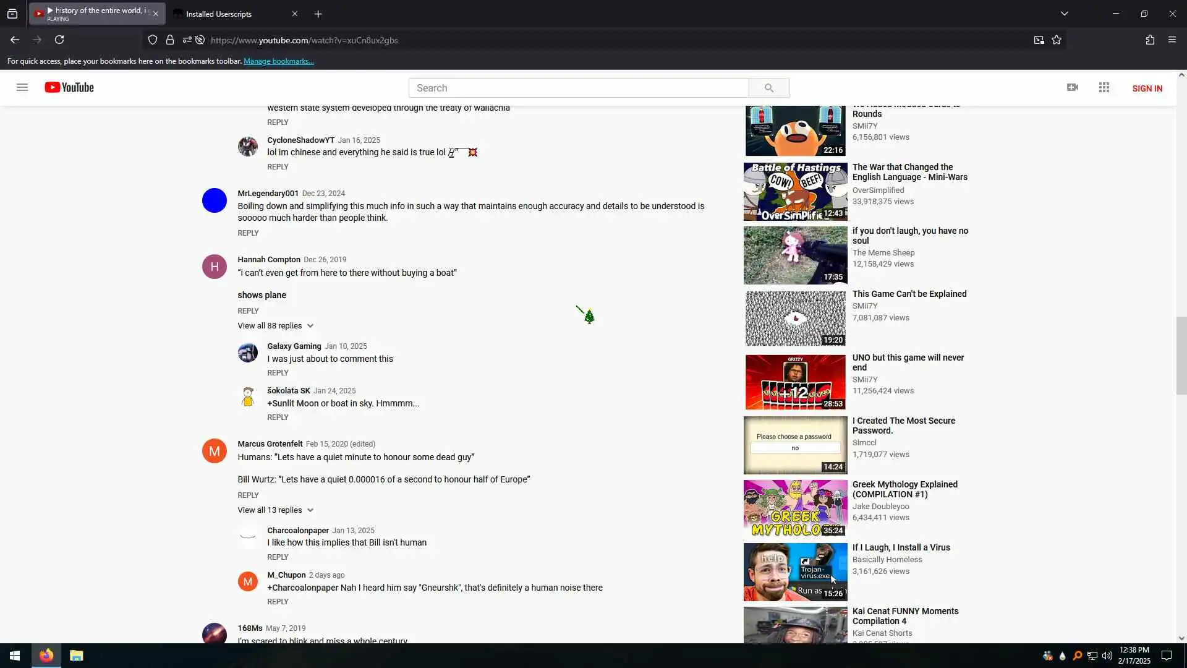This screenshot has width=1187, height=668.
Task: Open the Battle of Hastings video thumbnail
Action: [x=795, y=192]
